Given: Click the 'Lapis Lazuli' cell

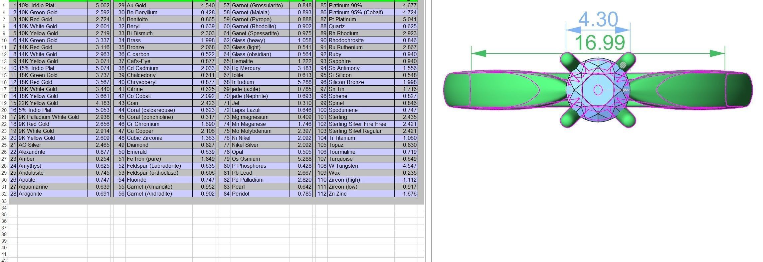Looking at the screenshot, I should pos(260,110).
